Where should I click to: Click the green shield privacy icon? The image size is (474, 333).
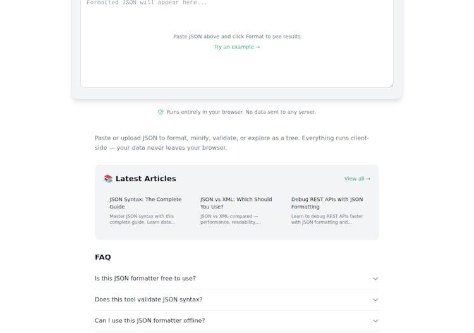161,112
